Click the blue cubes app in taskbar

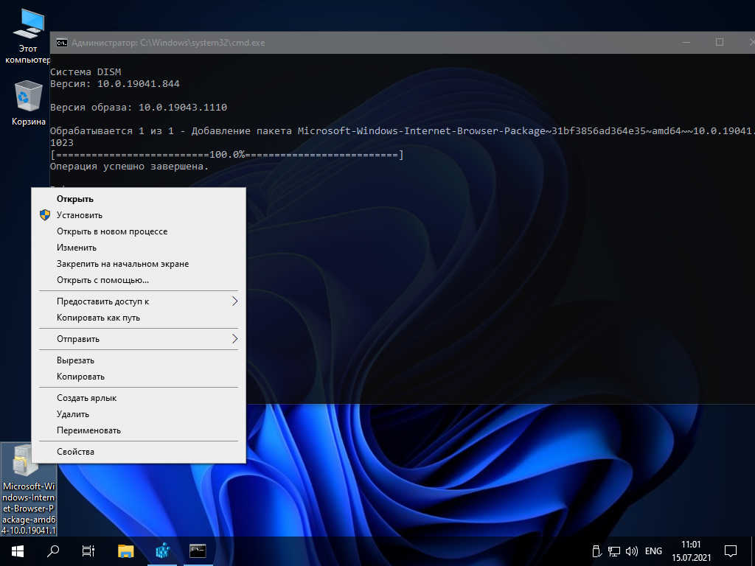pos(162,551)
